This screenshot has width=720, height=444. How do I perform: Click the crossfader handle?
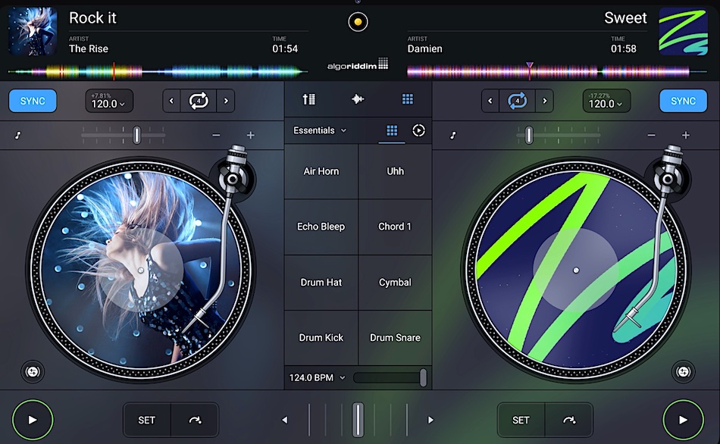(x=358, y=420)
